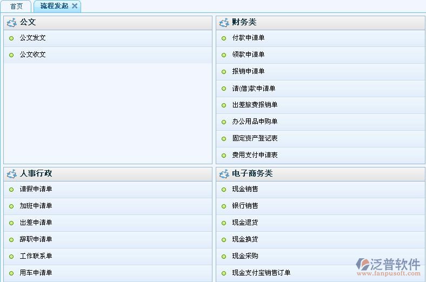Click the 人事行政 section title

36,173
